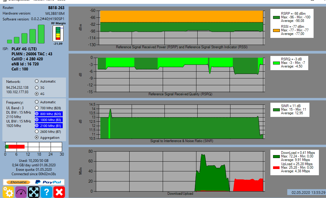Click the Reference Signal Received Quality chart title
Screen dimensions: 326x198
click(x=180, y=94)
